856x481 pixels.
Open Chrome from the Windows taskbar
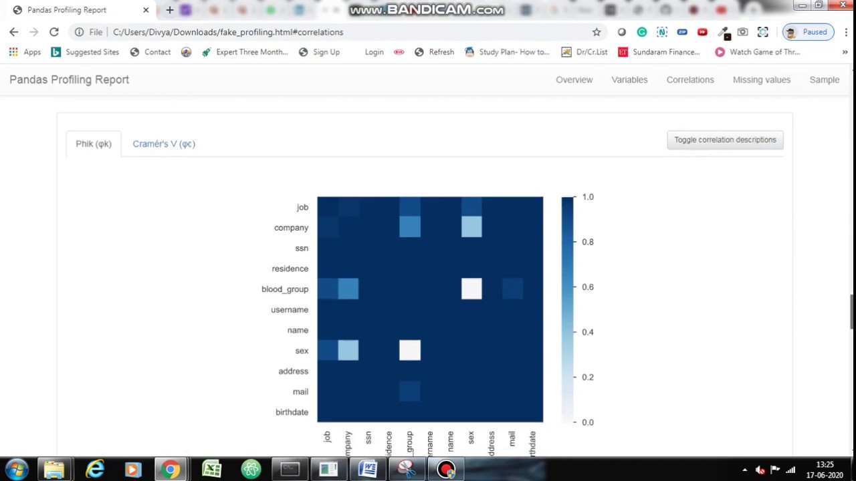171,470
